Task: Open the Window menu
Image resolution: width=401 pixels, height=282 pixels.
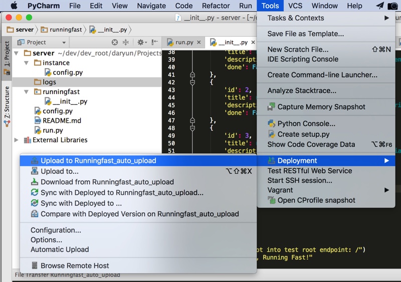Action: point(324,6)
